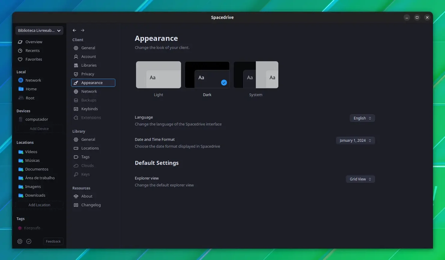This screenshot has height=260, width=445.
Task: Open Keybinds settings via its keyboard icon
Action: 76,109
